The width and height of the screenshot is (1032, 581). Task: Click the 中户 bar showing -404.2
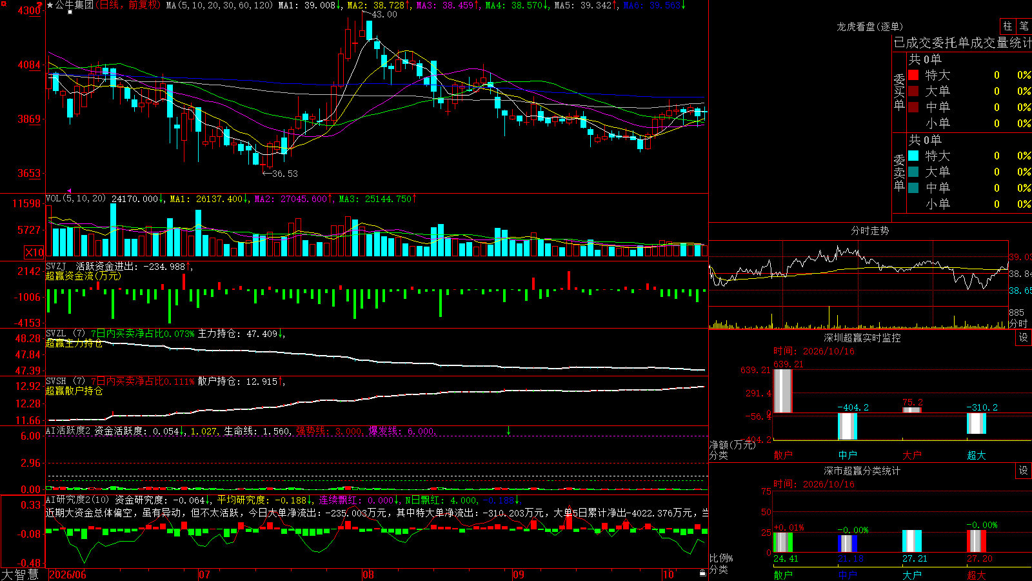click(x=848, y=426)
